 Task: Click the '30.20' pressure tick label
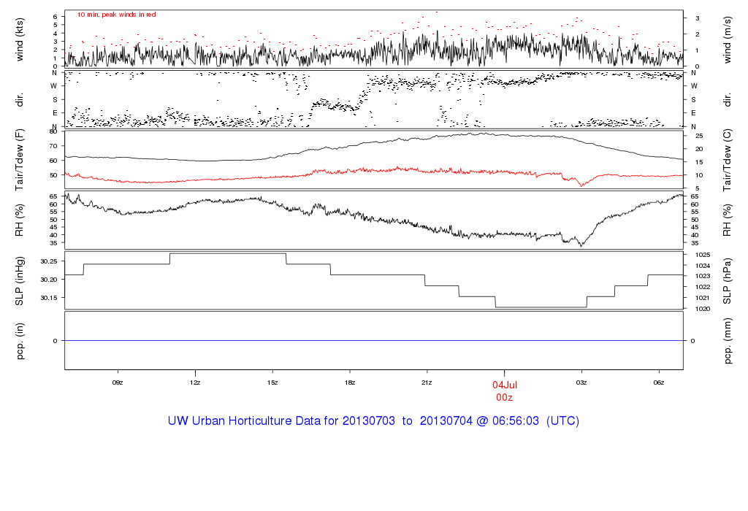49,280
